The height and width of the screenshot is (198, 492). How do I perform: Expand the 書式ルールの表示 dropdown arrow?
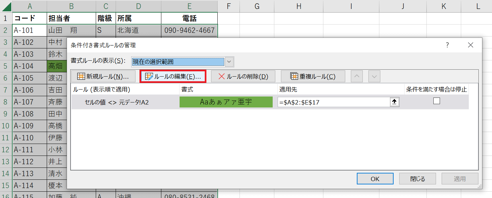point(230,62)
